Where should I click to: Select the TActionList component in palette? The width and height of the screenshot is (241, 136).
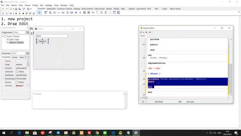click(x=119, y=12)
